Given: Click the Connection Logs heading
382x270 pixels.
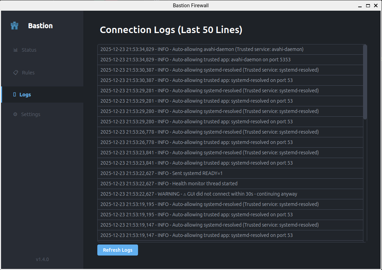Looking at the screenshot, I should click(x=171, y=30).
